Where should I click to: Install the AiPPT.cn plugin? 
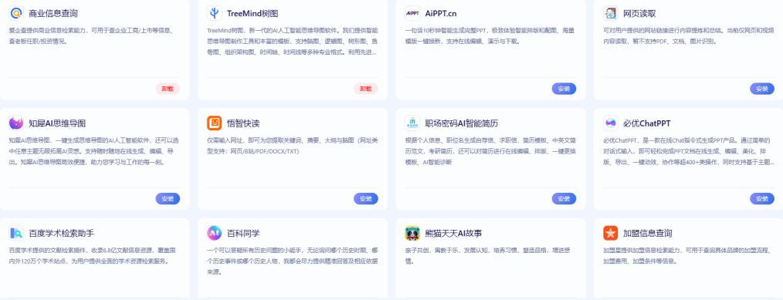coord(564,89)
